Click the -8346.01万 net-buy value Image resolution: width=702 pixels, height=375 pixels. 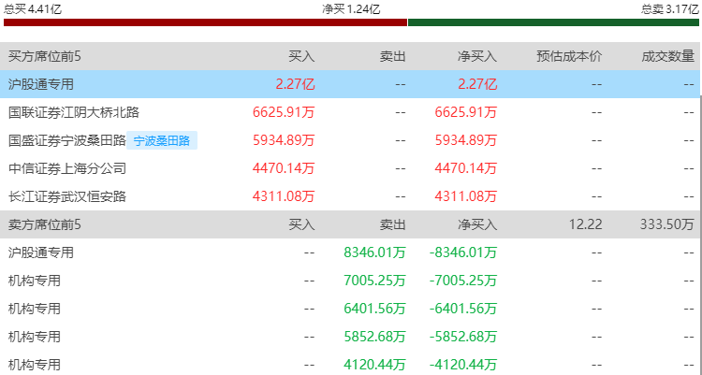[x=463, y=252]
